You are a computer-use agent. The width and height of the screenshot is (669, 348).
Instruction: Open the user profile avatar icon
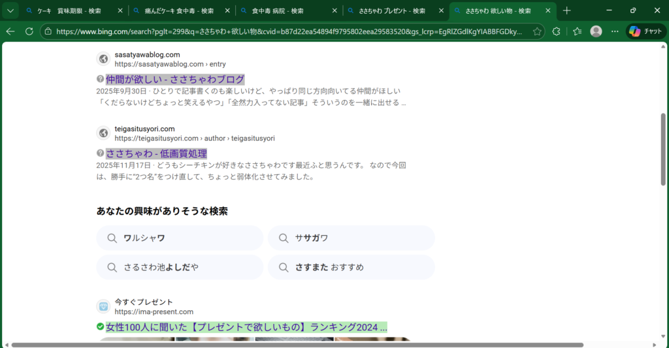(596, 31)
